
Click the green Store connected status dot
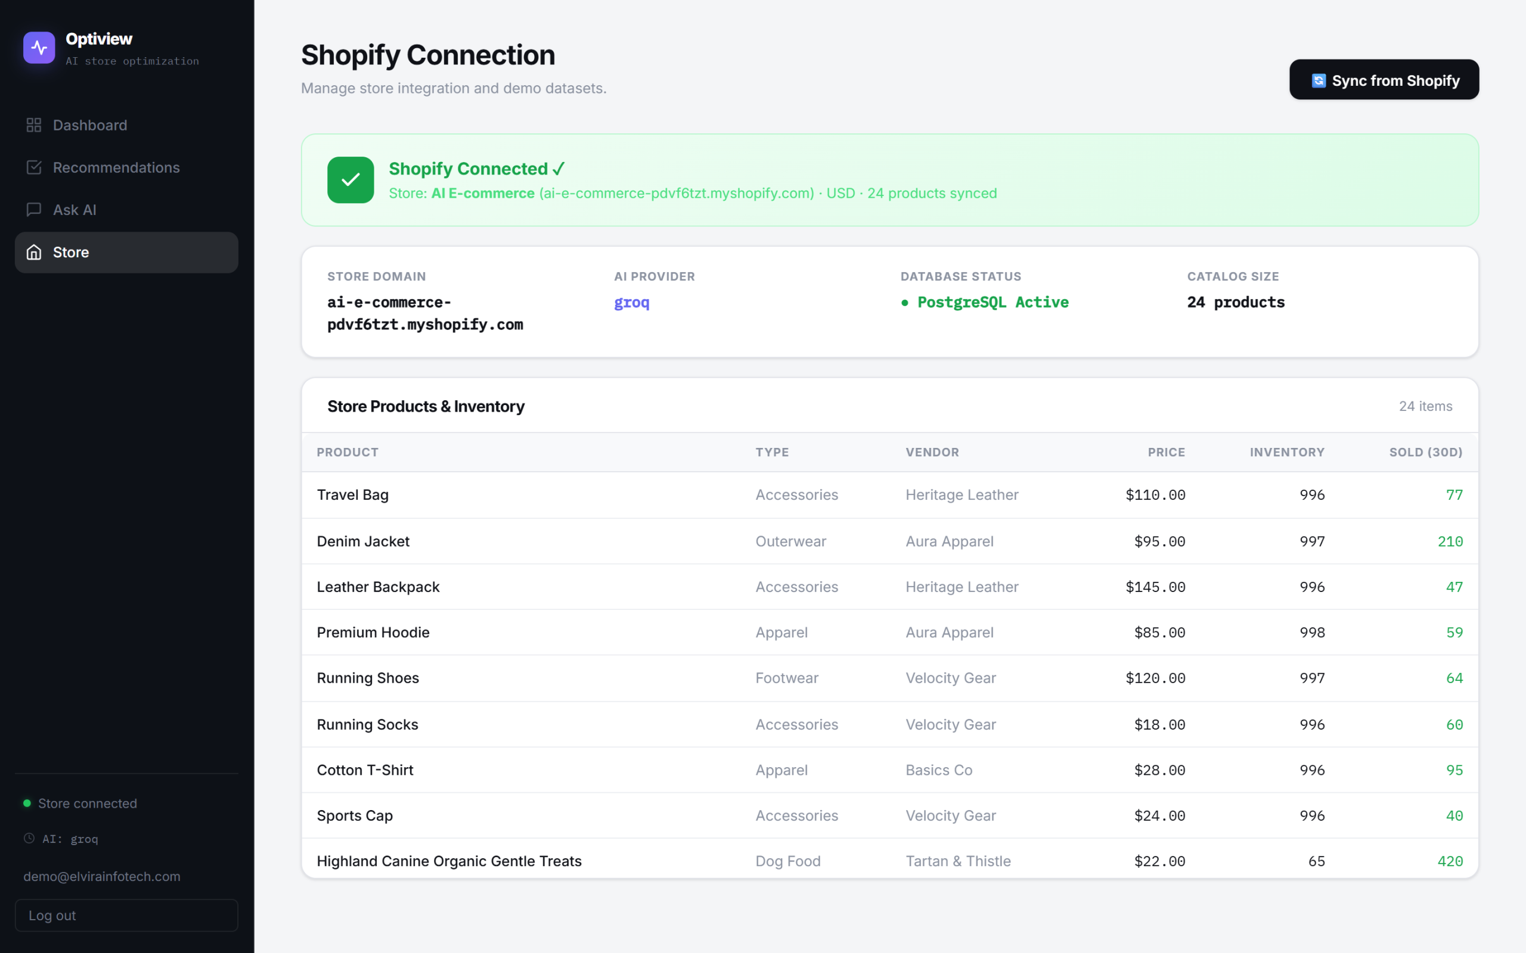27,803
